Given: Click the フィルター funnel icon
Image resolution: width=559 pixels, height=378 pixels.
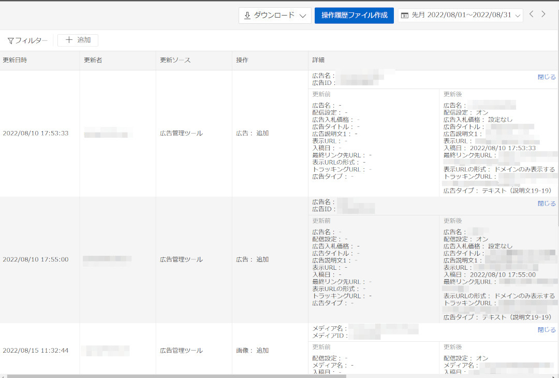Looking at the screenshot, I should (x=10, y=40).
